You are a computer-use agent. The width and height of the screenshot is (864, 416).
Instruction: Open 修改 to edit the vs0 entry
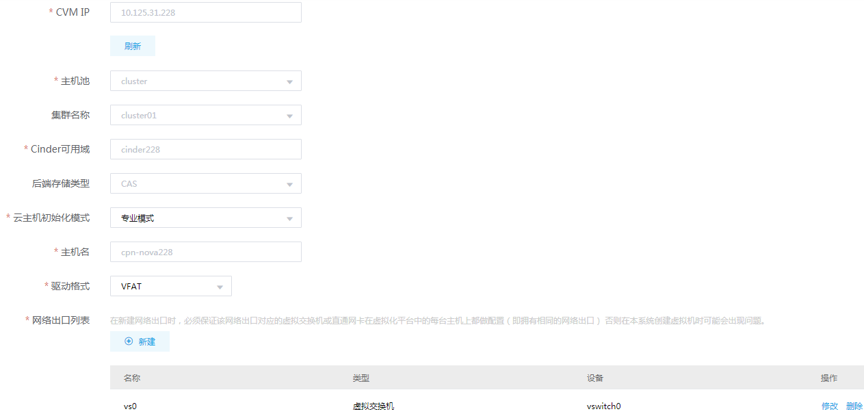click(x=828, y=405)
